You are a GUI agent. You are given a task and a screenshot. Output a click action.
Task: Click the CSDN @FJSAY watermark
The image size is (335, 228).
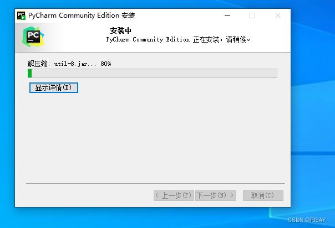pos(307,220)
